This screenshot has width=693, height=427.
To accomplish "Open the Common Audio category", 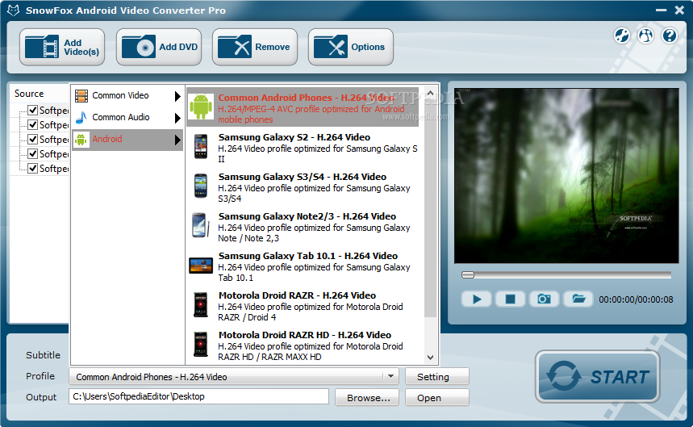I will [x=127, y=118].
